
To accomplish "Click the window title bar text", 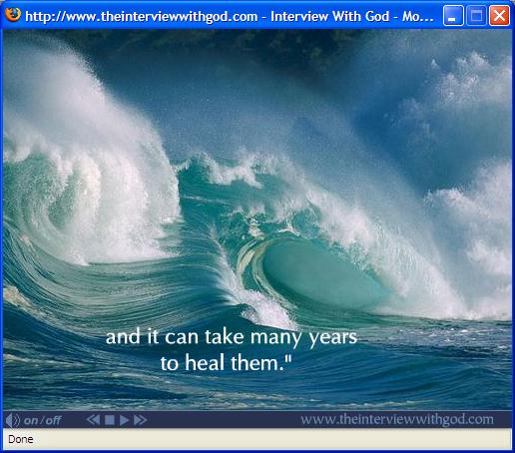I will click(230, 16).
